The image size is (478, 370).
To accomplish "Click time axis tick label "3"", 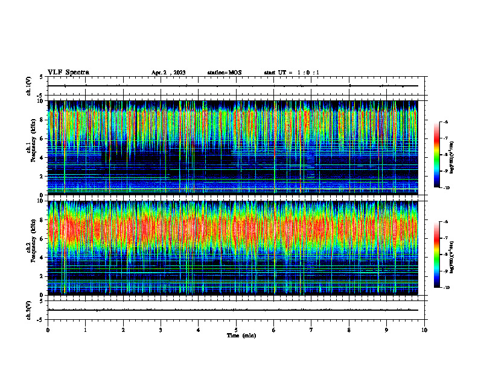I will pyautogui.click(x=161, y=330).
